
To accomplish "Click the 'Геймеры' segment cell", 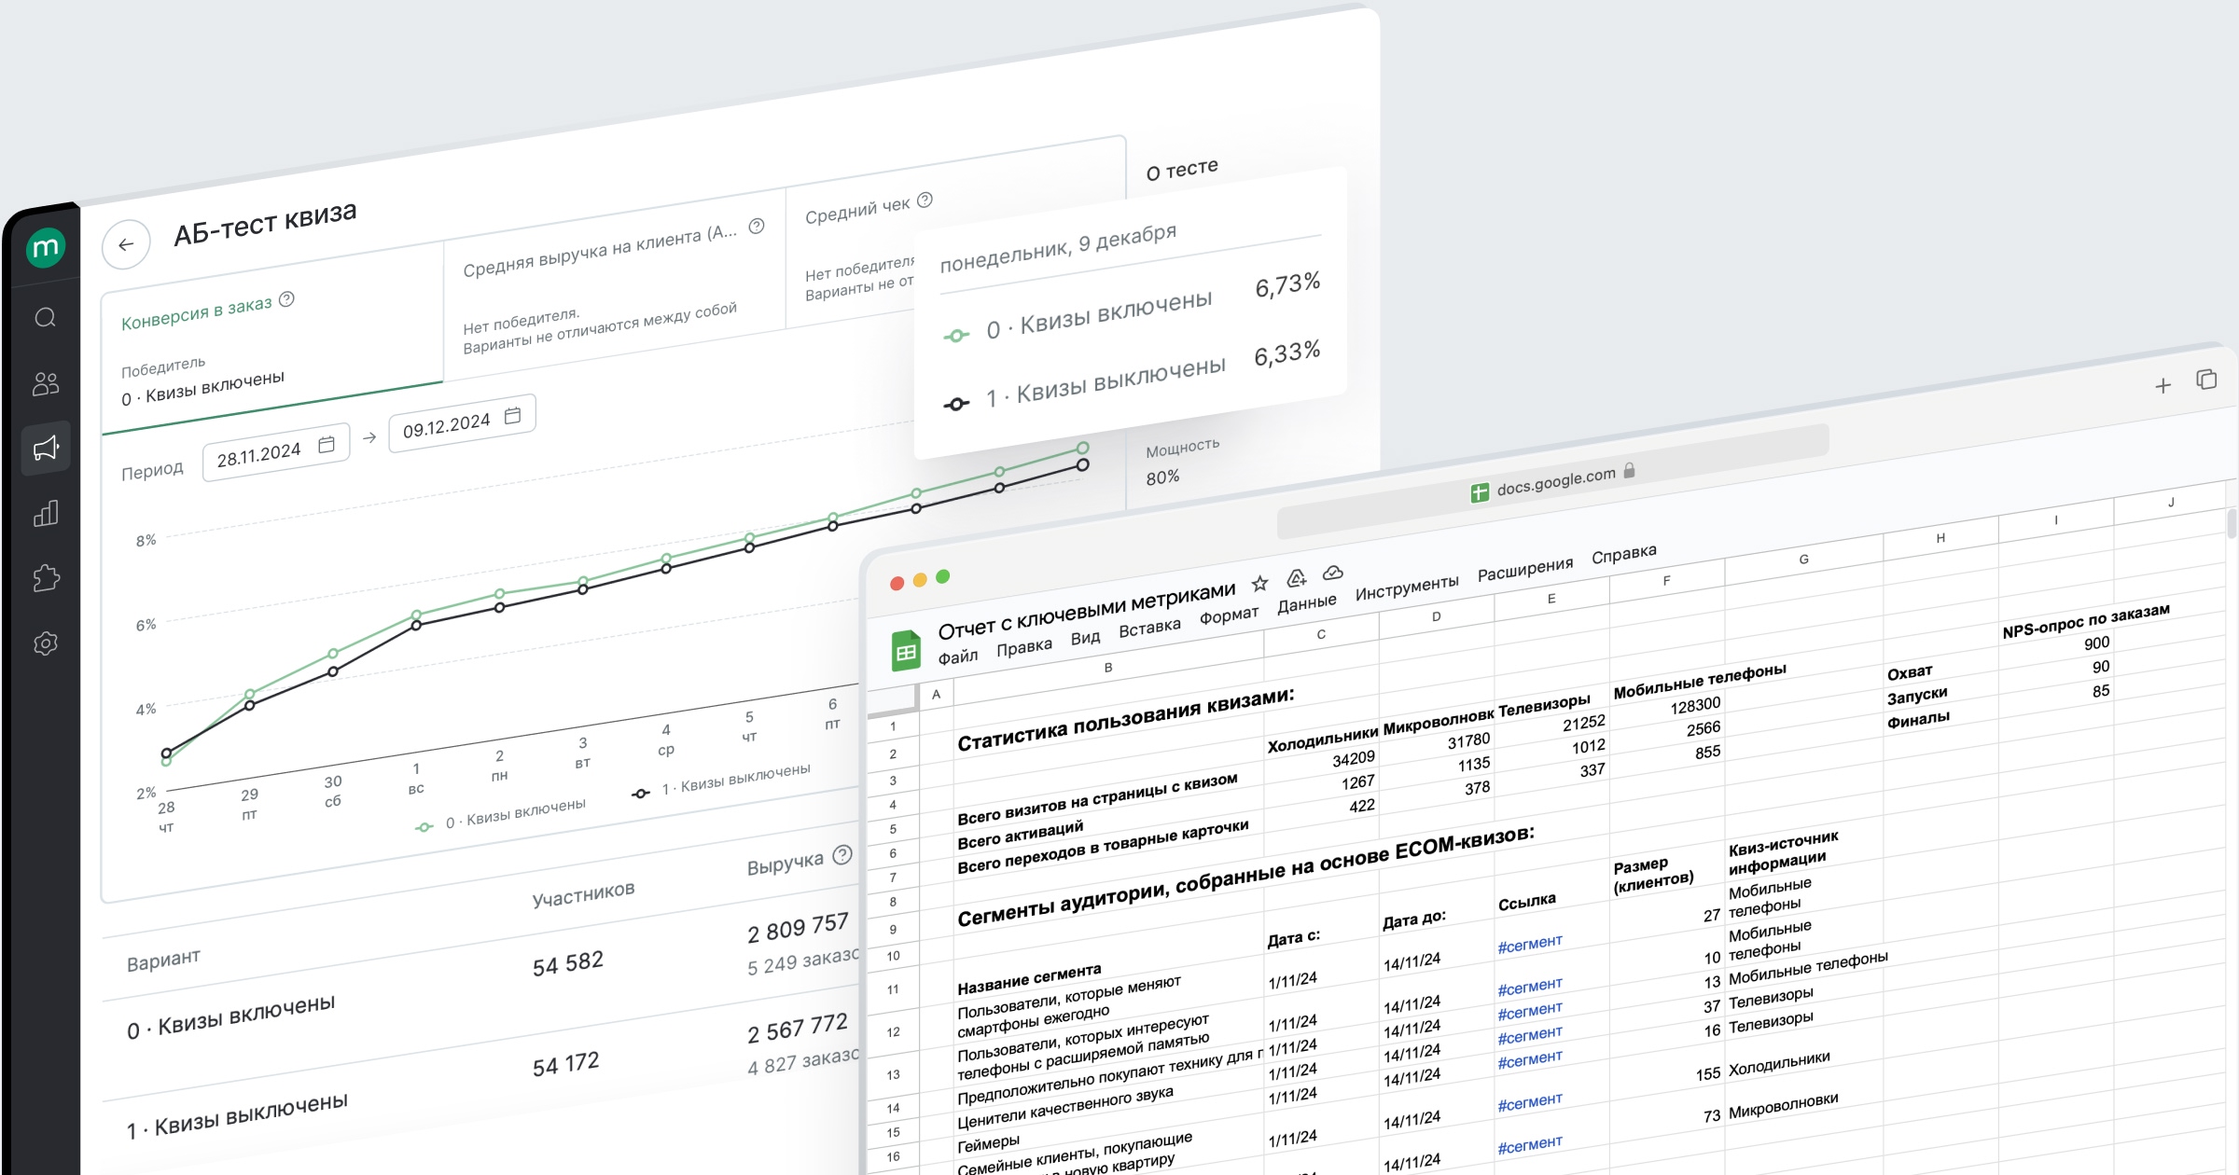I will click(x=988, y=1143).
